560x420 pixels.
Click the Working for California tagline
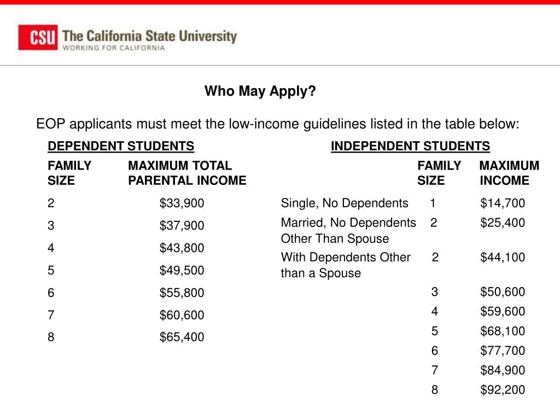tap(114, 48)
